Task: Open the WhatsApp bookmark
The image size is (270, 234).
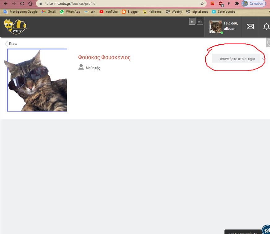Action: 70,11
